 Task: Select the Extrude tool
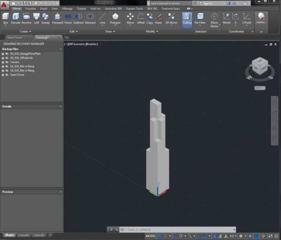click(x=16, y=18)
